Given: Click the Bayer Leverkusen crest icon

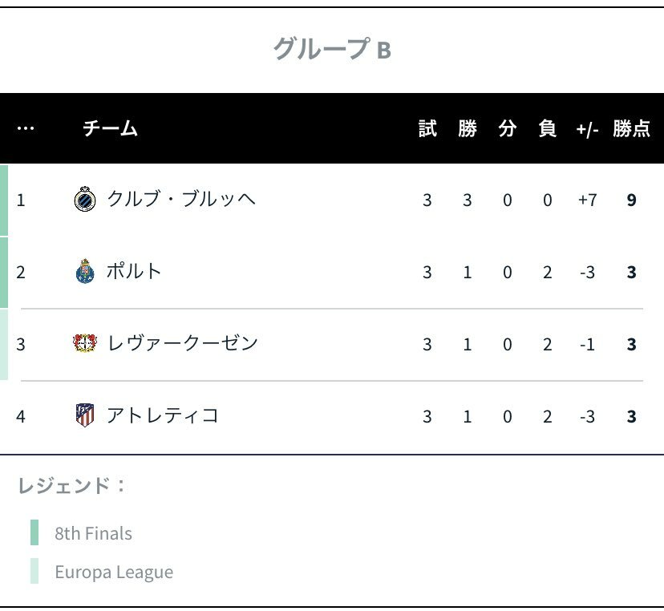Looking at the screenshot, I should pyautogui.click(x=85, y=343).
